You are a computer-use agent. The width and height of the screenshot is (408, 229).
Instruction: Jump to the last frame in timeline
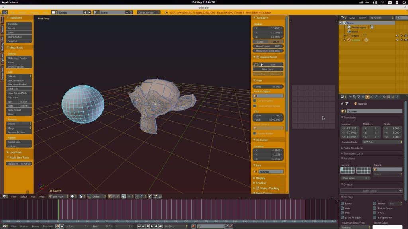(160, 226)
